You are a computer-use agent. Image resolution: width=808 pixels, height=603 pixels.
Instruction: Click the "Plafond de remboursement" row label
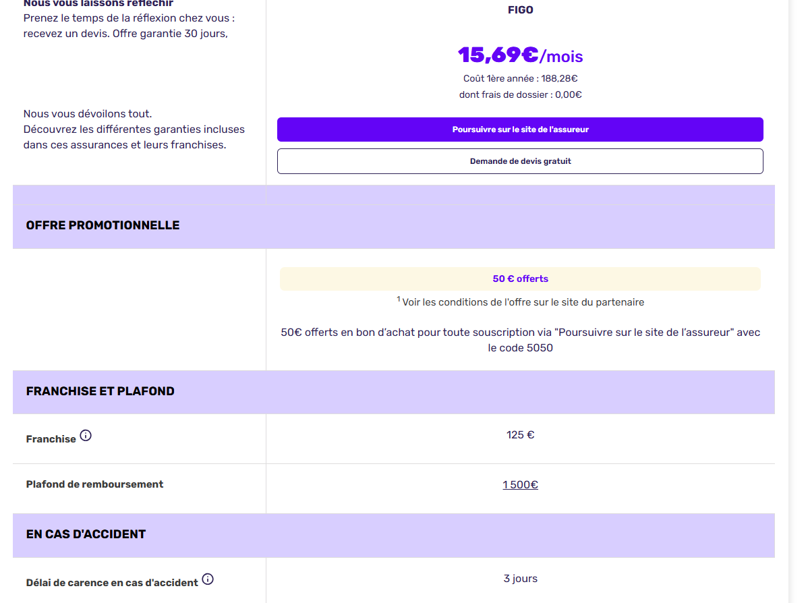click(x=94, y=484)
